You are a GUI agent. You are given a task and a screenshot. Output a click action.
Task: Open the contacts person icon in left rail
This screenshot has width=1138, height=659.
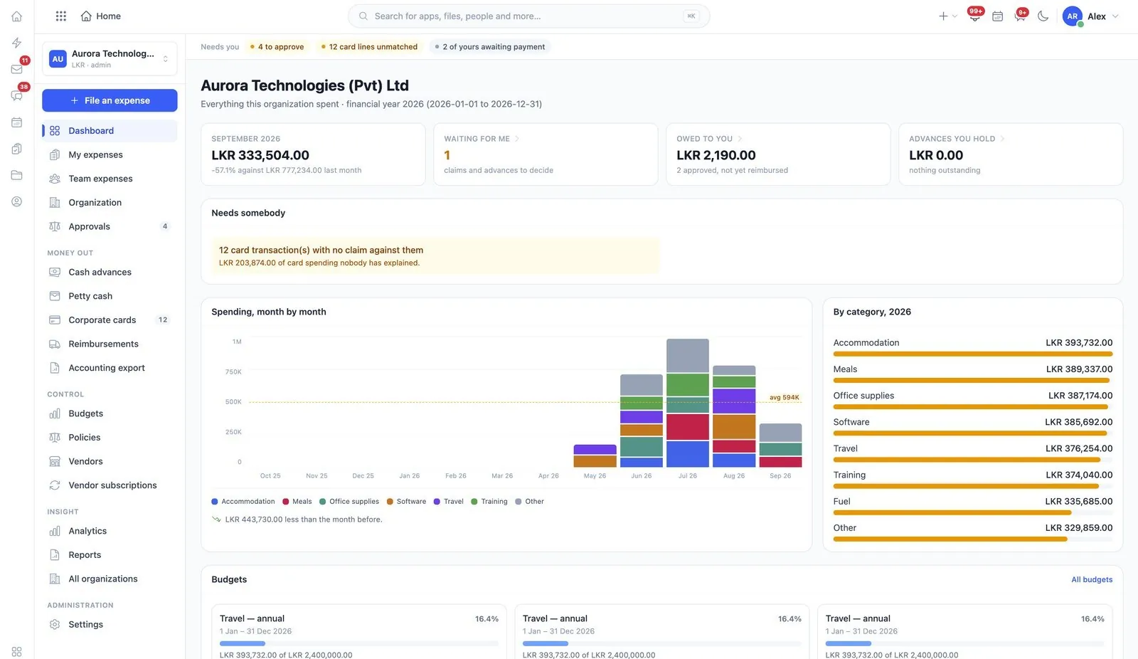click(17, 201)
